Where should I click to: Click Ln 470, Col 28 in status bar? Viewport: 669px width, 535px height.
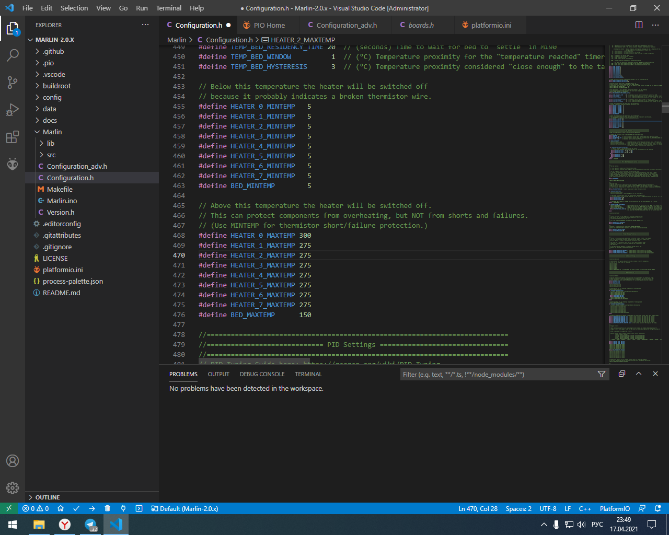478,508
